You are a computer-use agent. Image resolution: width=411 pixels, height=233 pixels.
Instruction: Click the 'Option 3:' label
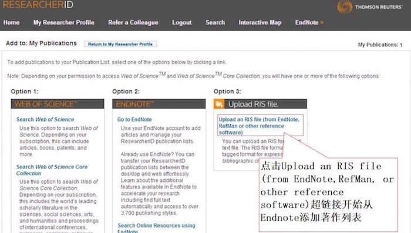tap(227, 92)
